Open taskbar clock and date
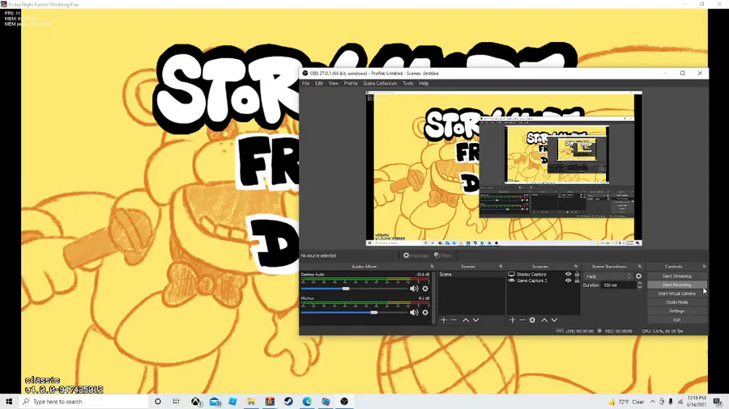This screenshot has height=409, width=729. pos(697,402)
